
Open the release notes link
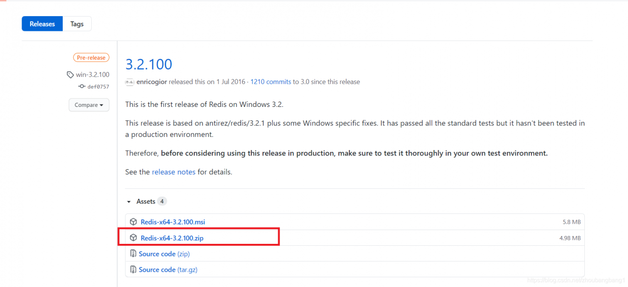[174, 172]
